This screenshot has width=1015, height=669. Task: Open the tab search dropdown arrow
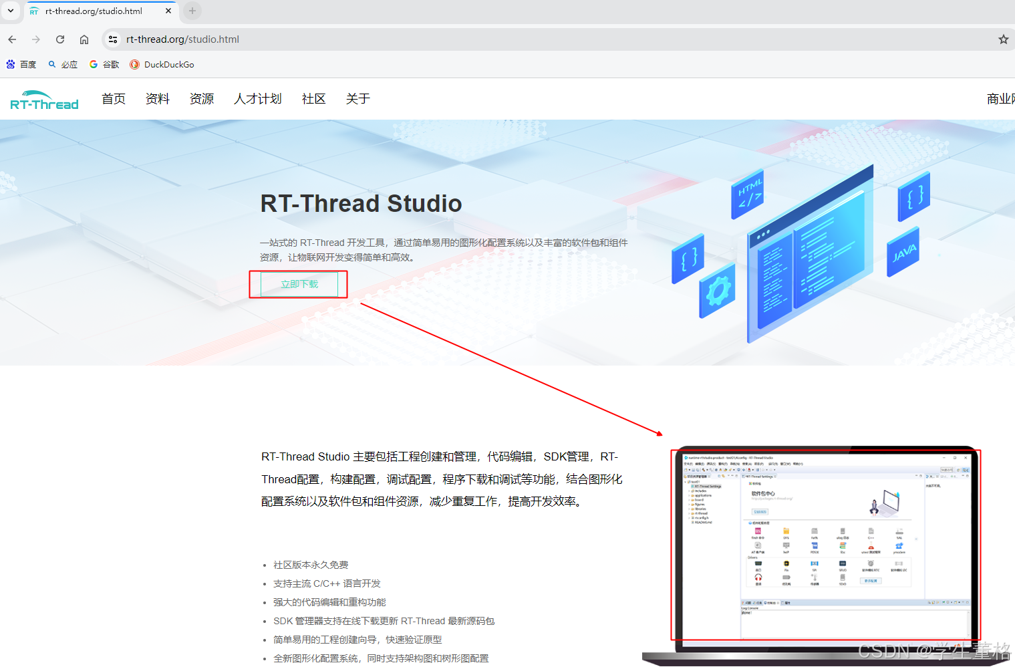[x=11, y=11]
